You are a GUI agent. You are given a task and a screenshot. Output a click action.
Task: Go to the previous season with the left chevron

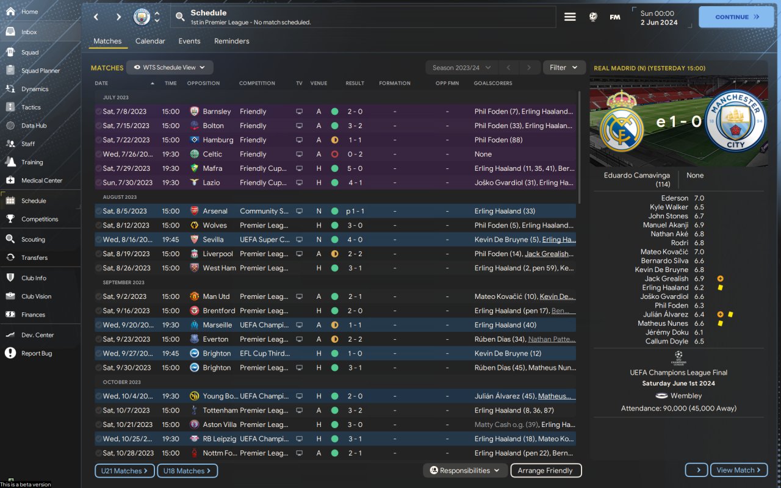tap(508, 68)
